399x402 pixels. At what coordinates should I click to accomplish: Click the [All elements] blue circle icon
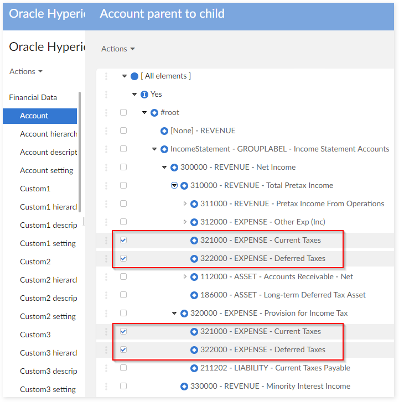134,76
